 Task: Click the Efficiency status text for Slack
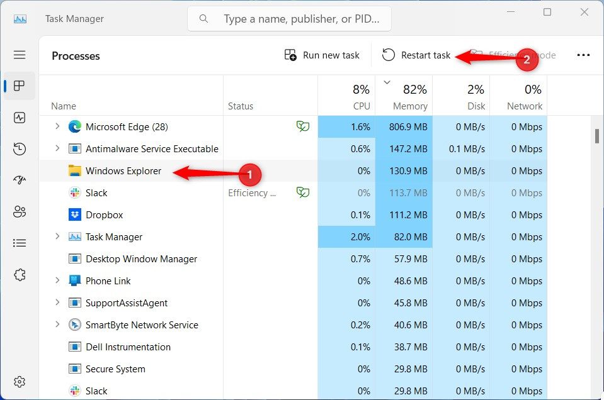[252, 192]
